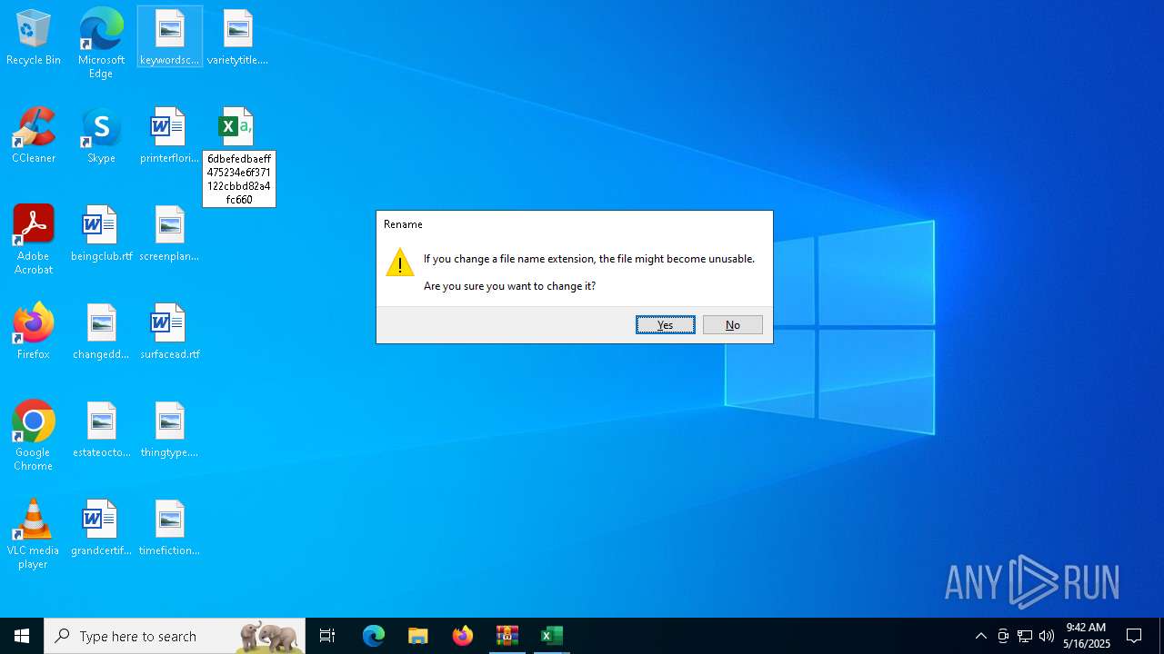Cancel the extension change with No

click(x=733, y=325)
